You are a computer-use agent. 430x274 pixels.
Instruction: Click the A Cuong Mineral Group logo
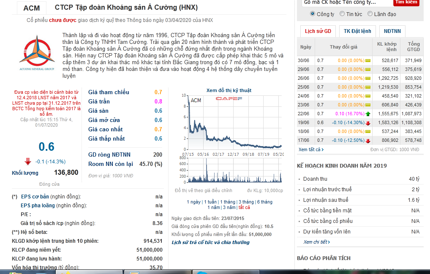tap(37, 53)
